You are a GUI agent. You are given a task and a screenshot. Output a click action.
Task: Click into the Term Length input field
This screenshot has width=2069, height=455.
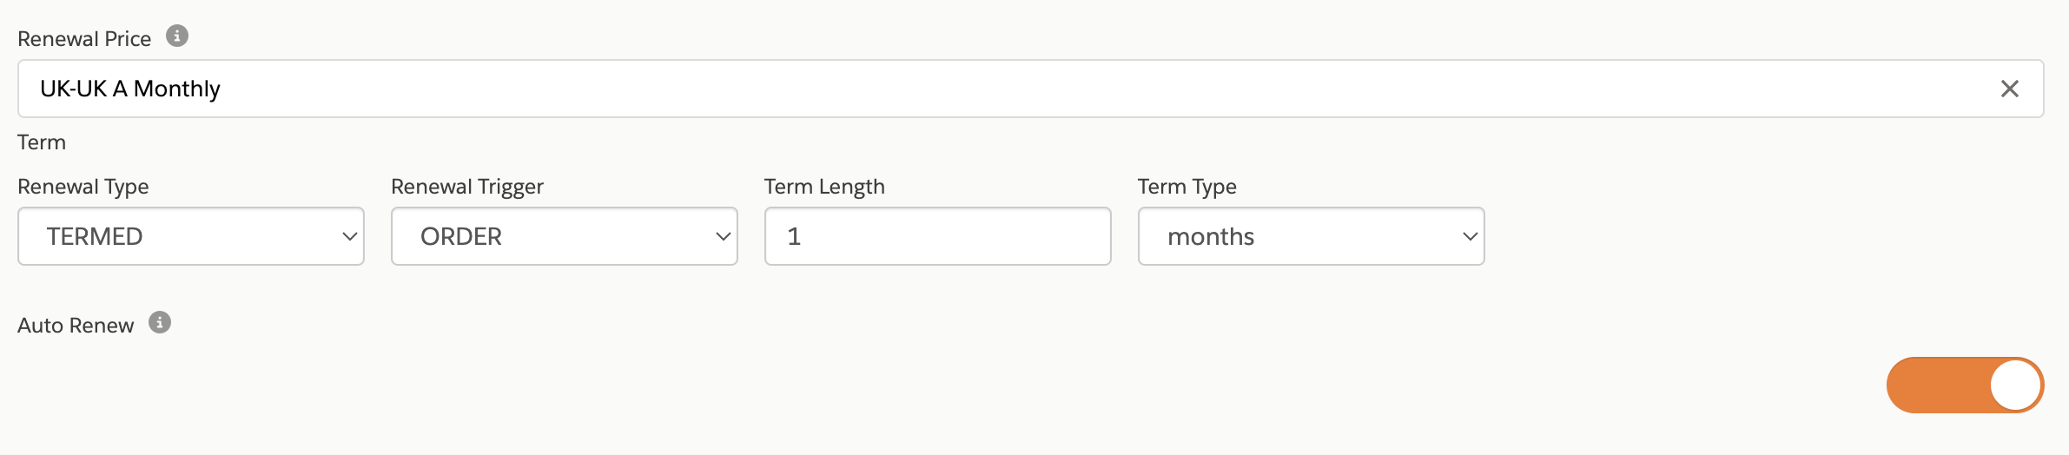click(x=938, y=236)
